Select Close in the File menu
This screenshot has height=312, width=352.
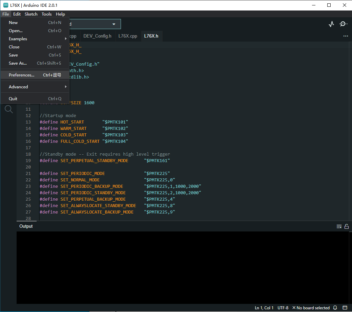tap(35, 47)
